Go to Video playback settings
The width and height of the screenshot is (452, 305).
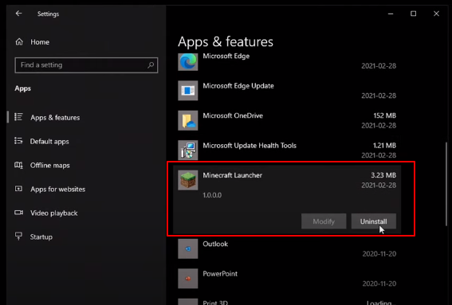point(54,213)
